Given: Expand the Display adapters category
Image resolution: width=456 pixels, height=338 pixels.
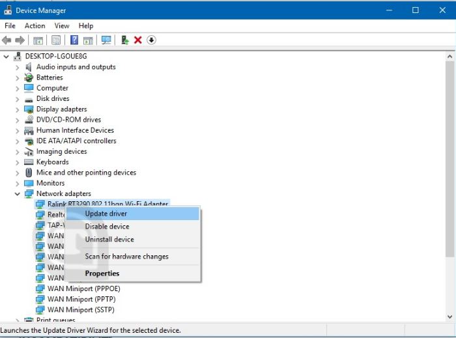Looking at the screenshot, I should (17, 109).
